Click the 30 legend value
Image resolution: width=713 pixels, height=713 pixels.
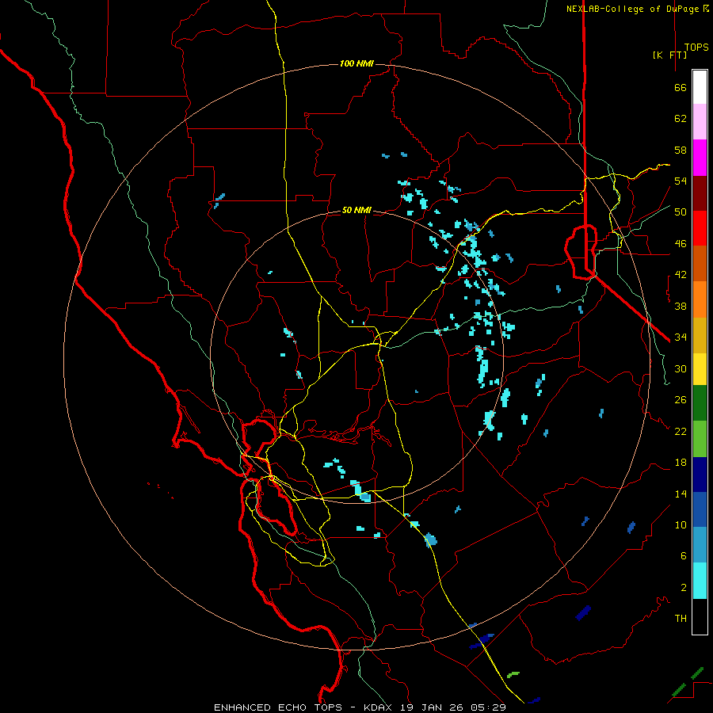(681, 368)
